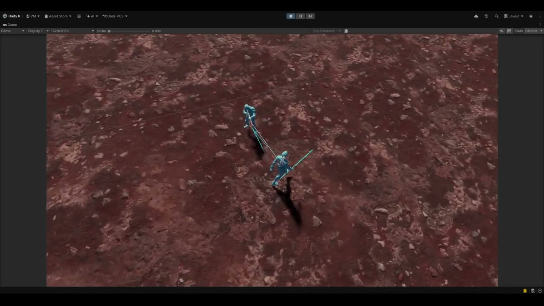Open the Game tab's three-dot options menu
Viewport: 544px width, 306px height.
540,25
